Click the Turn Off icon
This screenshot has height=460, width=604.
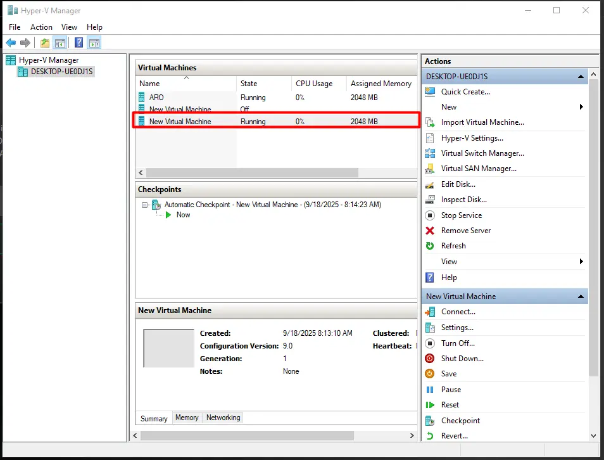(x=430, y=343)
